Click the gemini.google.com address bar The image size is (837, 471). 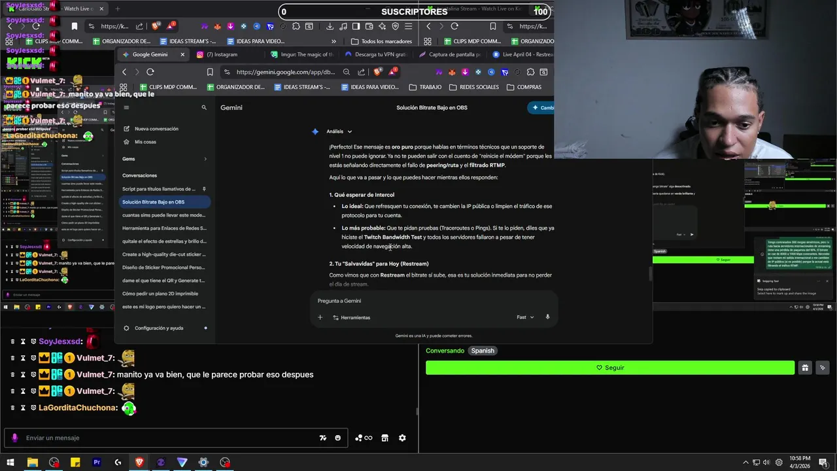(x=285, y=72)
